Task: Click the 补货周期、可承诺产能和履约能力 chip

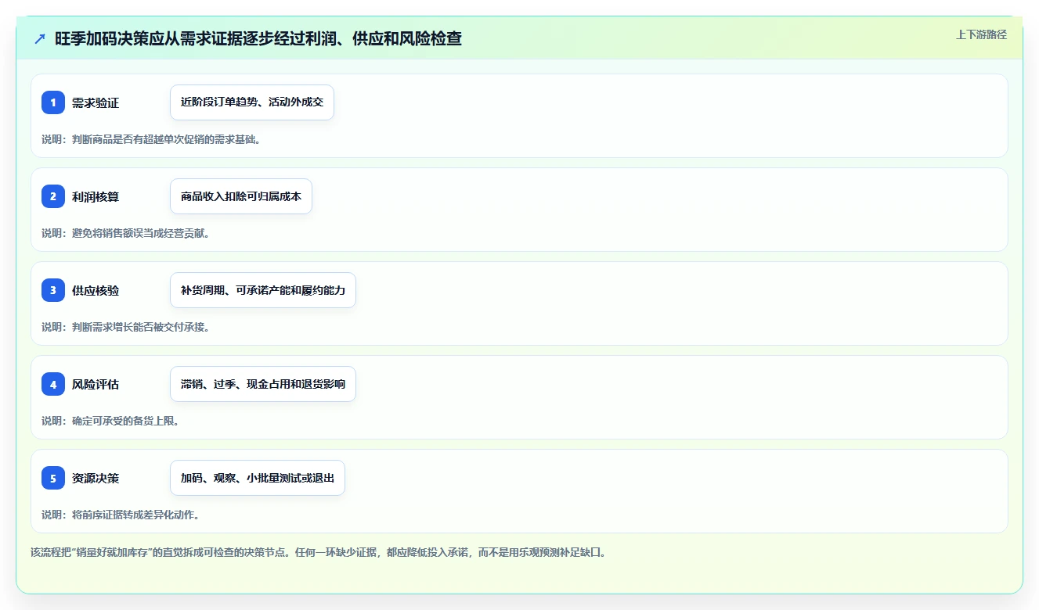Action: pyautogui.click(x=263, y=290)
